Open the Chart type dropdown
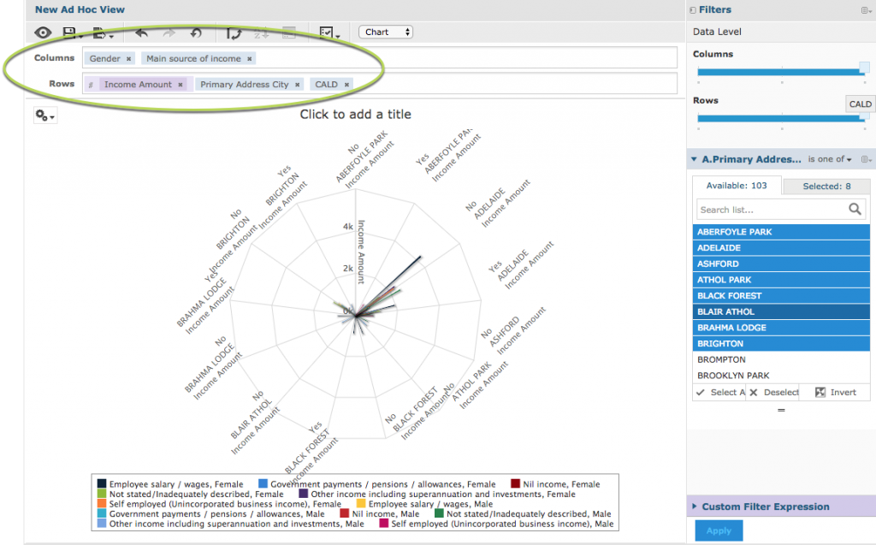876x545 pixels. tap(383, 31)
